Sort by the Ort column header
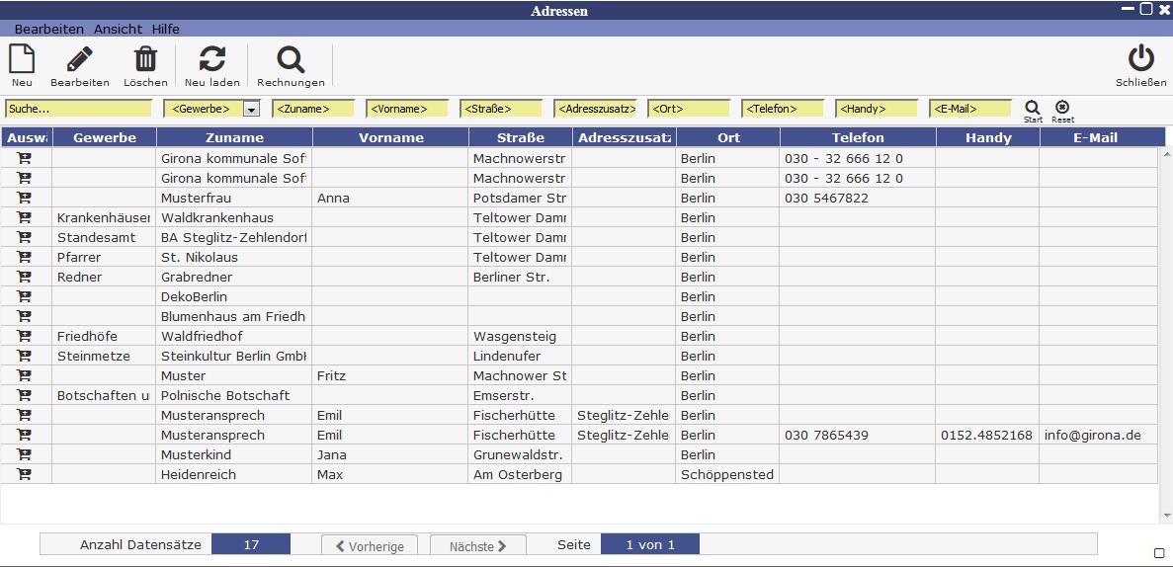Viewport: 1173px width, 567px height. (x=728, y=137)
